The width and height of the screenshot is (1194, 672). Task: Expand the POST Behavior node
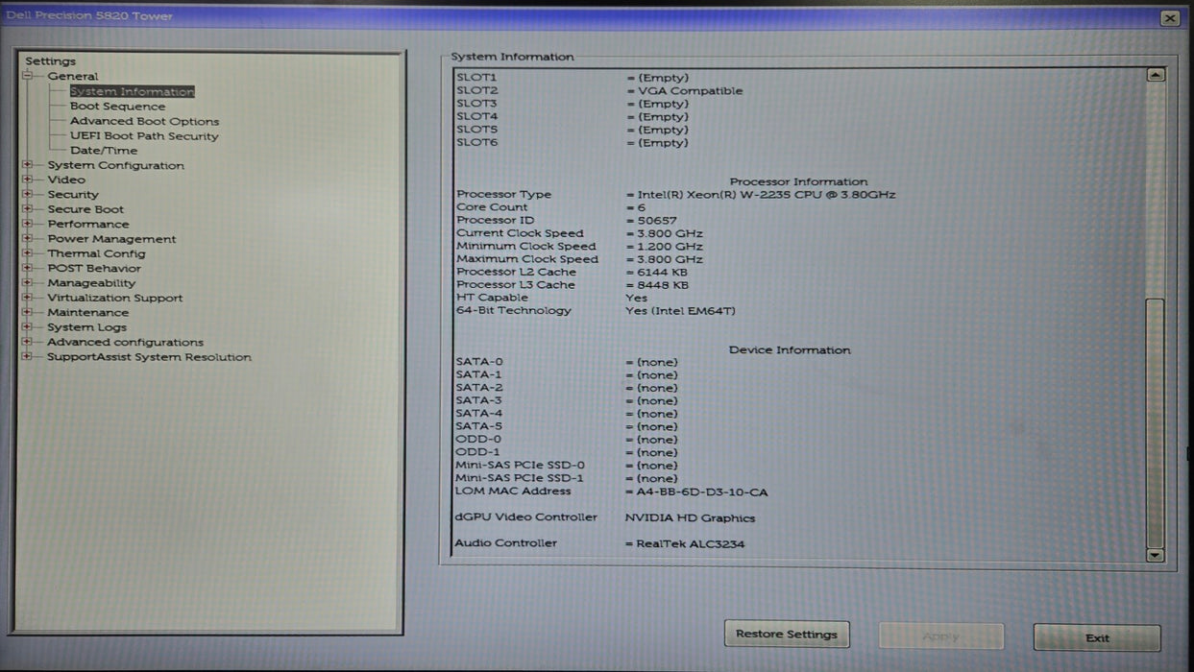tap(28, 268)
